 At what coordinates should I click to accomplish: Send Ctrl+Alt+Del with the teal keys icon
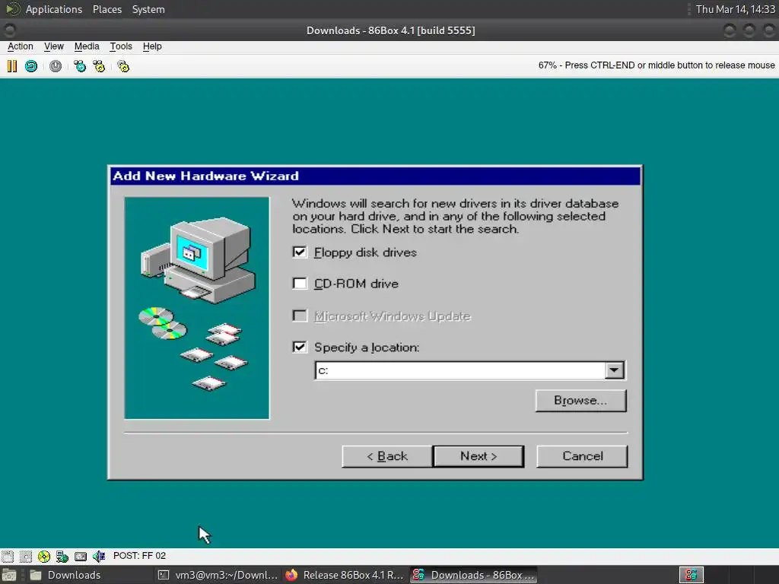pos(80,66)
